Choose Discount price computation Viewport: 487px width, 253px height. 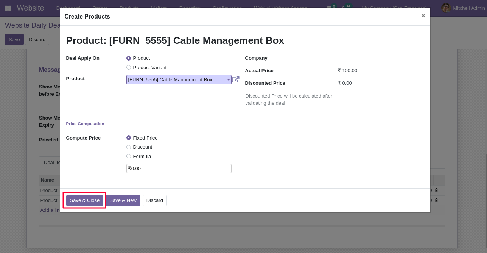129,147
